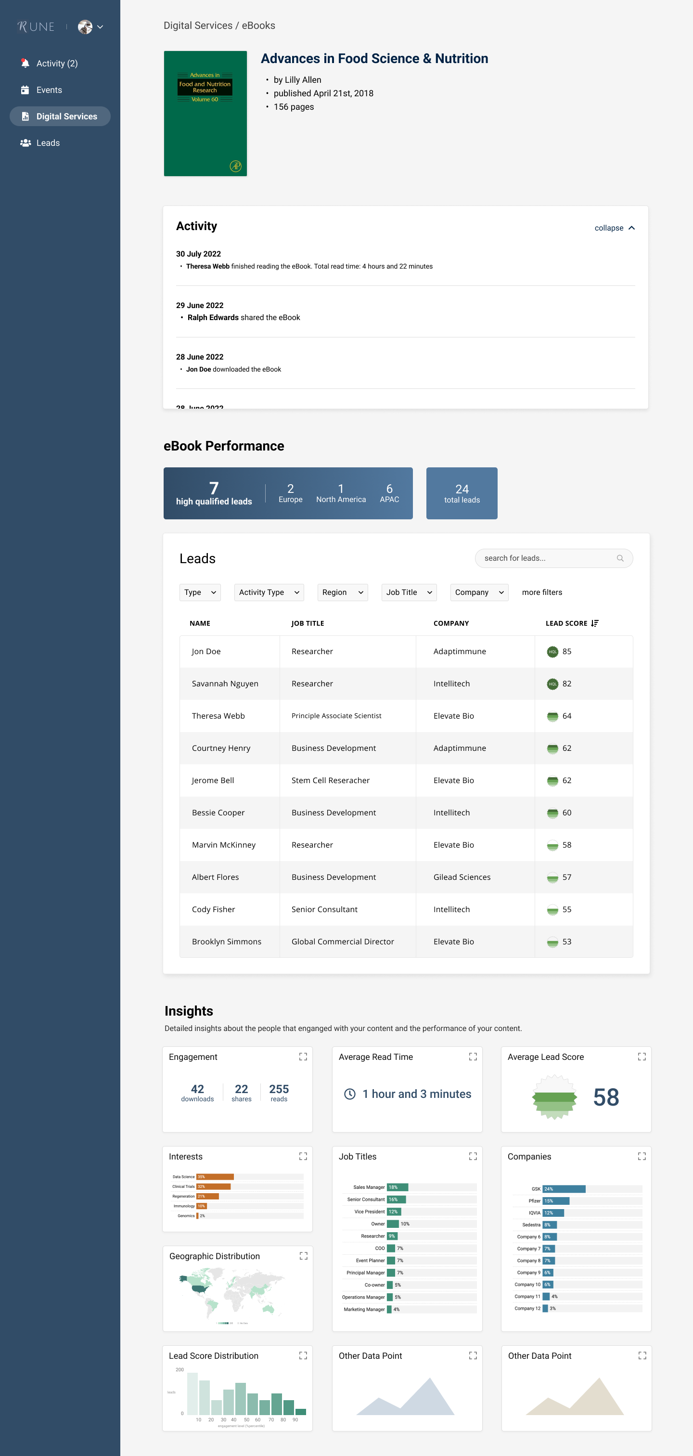Expand the Average Lead Score card
The height and width of the screenshot is (1456, 693).
(x=642, y=1057)
